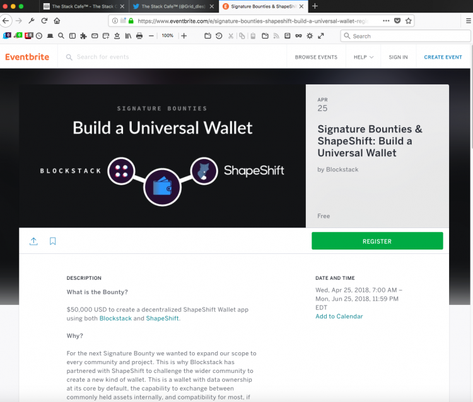Viewport: 473px width, 402px height.
Task: Click the forward navigation arrow
Action: point(19,21)
